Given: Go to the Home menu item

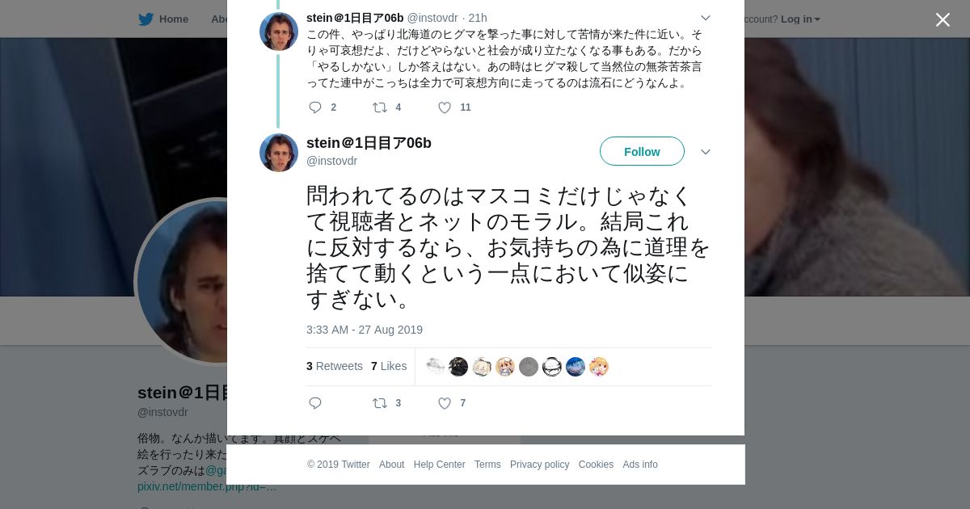Looking at the screenshot, I should pos(173,19).
